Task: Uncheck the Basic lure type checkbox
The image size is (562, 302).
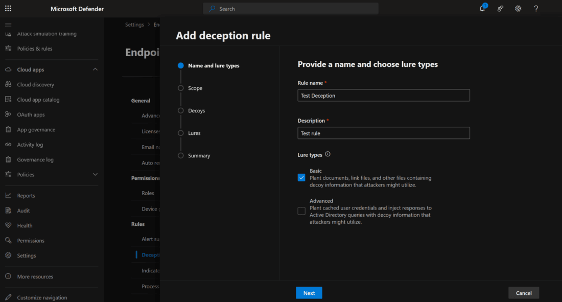Action: point(301,177)
